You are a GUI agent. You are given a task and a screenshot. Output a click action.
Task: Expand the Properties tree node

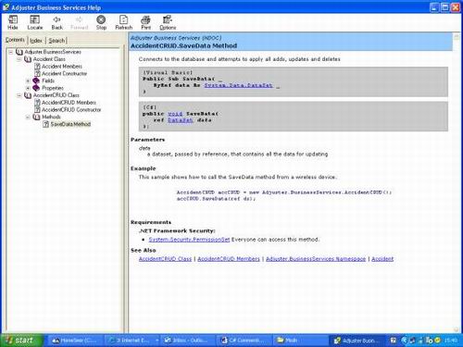tap(28, 88)
